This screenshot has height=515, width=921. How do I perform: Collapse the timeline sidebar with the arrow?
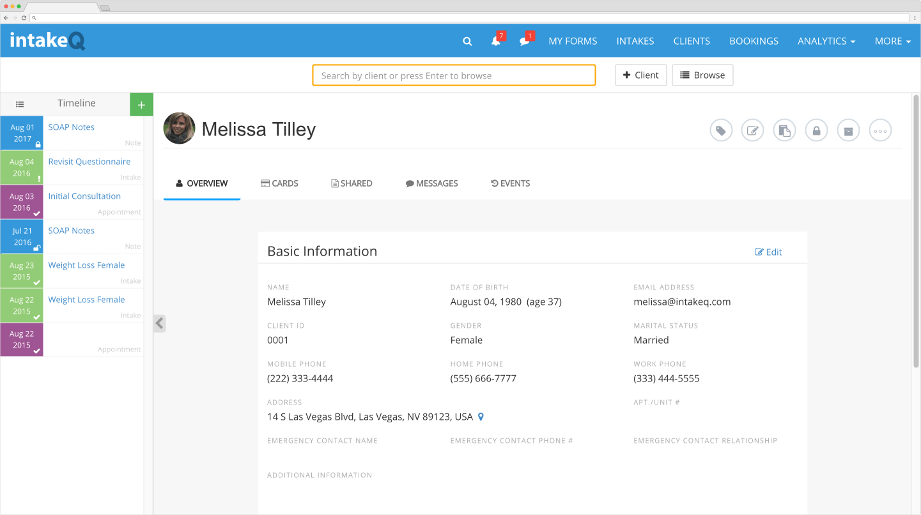[159, 323]
